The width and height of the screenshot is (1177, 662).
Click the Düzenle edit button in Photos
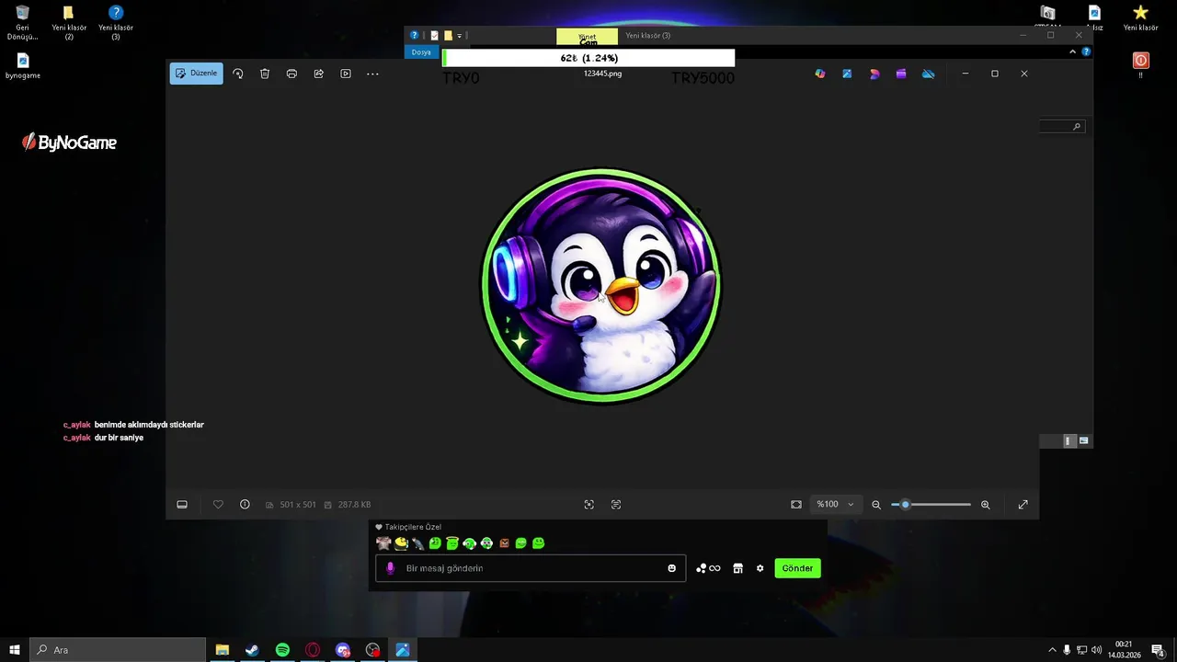pos(196,74)
